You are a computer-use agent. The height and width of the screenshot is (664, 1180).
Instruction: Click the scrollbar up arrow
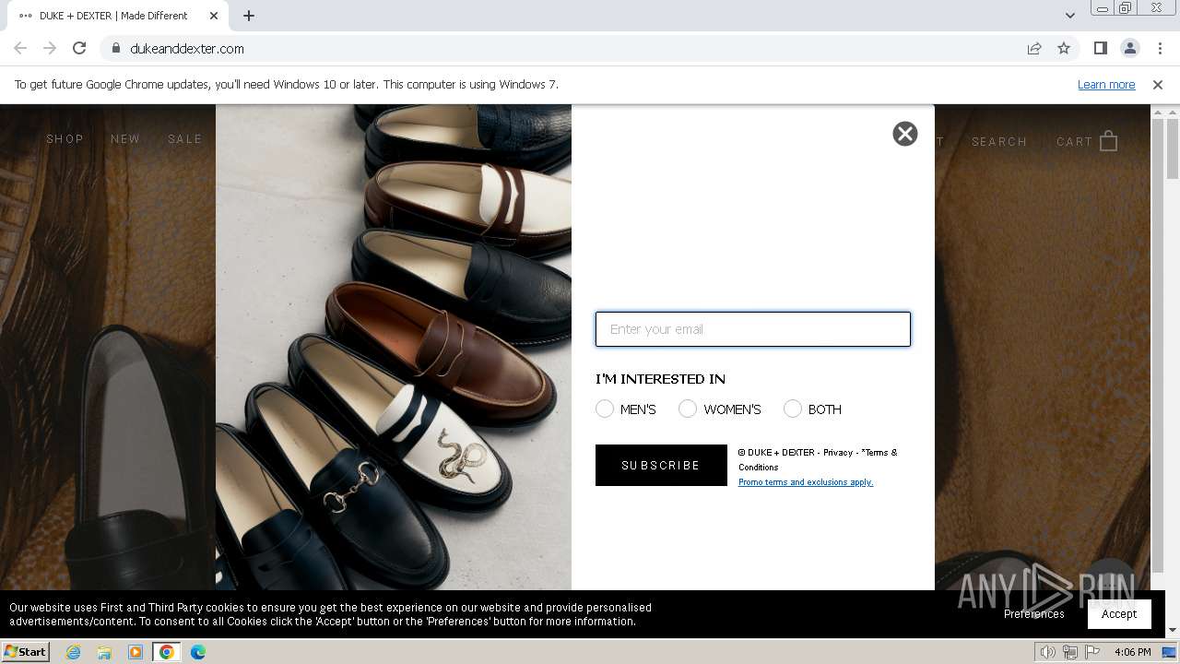[x=1173, y=113]
